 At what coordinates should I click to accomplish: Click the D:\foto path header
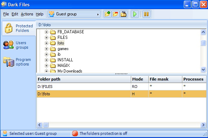pos(45,25)
